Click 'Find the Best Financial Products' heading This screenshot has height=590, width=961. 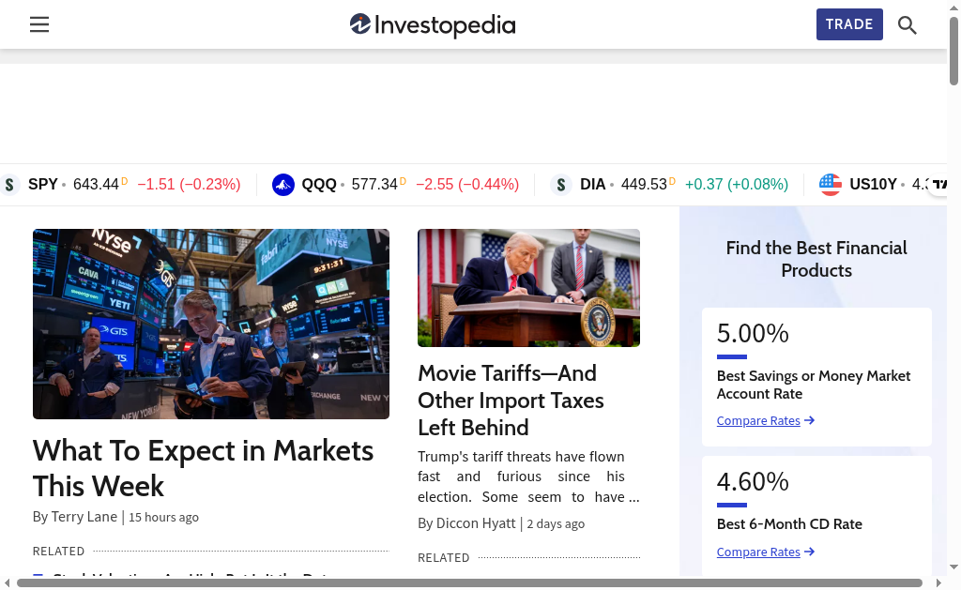coord(816,259)
